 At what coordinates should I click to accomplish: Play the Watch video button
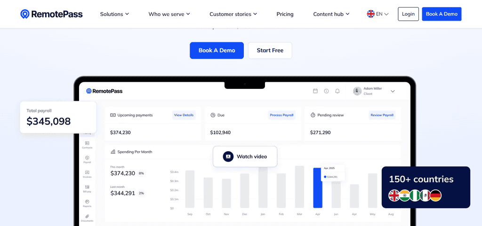click(245, 156)
